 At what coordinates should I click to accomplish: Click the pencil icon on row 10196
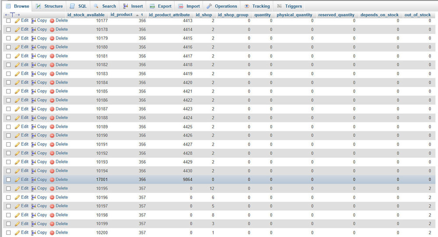point(18,197)
